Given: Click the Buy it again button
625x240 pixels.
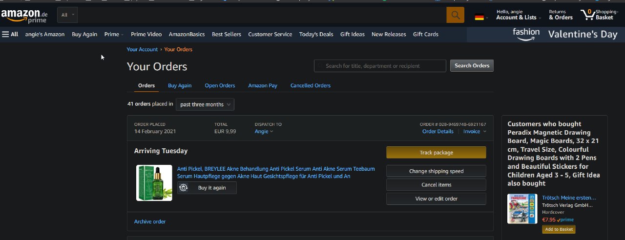Looking at the screenshot, I should coord(207,188).
